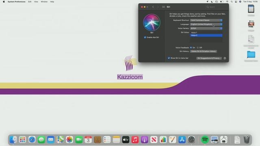Click the battery icon in menu bar
The image size is (260, 146).
(x=221, y=2)
